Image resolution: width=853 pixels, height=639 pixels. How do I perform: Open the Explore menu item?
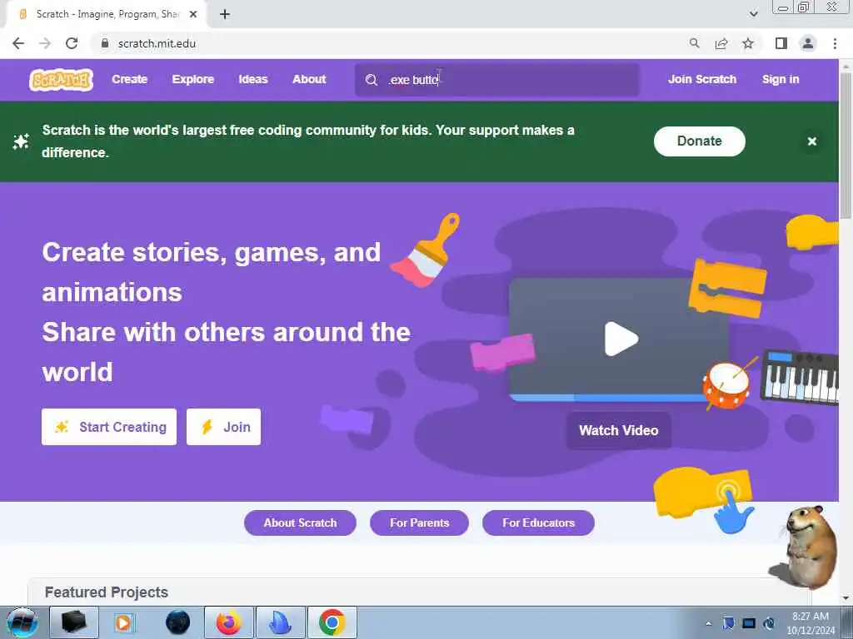(x=193, y=79)
